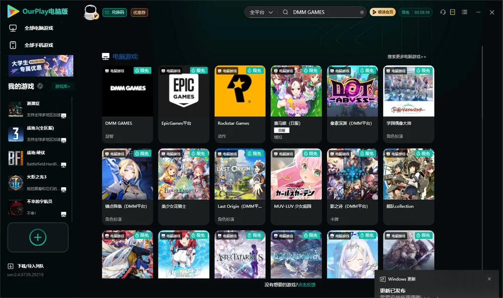Open the 学园偶像大师 card
The image size is (503, 298).
tap(408, 104)
